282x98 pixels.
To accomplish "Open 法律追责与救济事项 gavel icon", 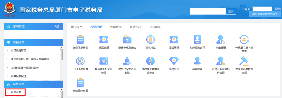I will (244, 61).
